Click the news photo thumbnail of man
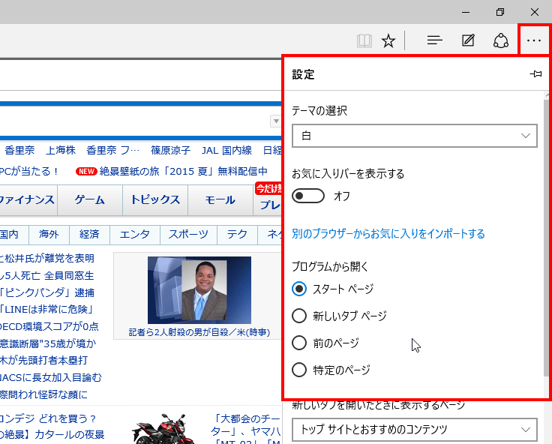Viewport: 552px width, 444px height. (x=199, y=289)
